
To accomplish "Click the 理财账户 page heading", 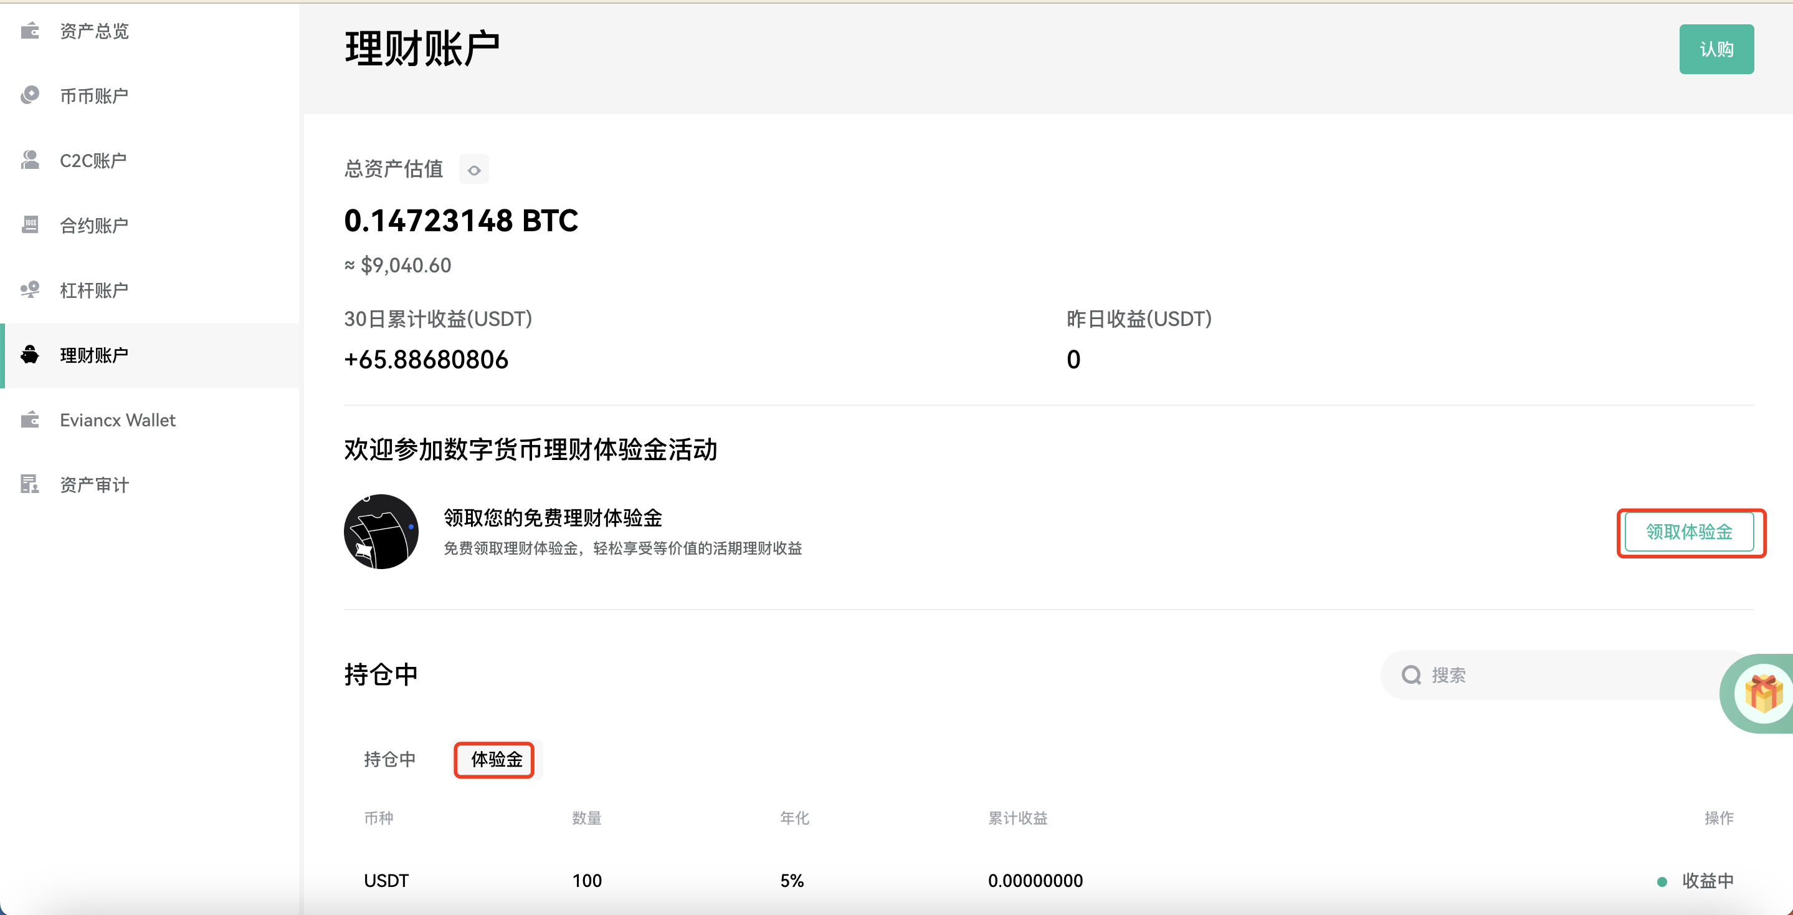I will 422,49.
